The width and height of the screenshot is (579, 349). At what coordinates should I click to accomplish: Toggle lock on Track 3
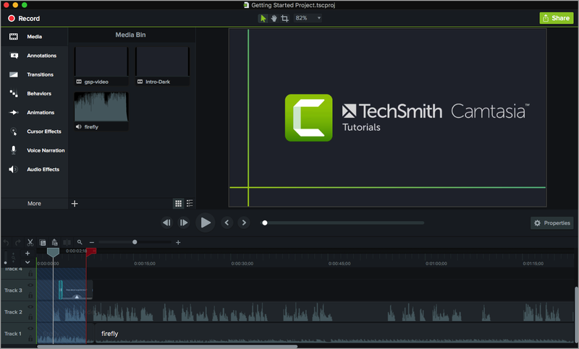coord(30,296)
